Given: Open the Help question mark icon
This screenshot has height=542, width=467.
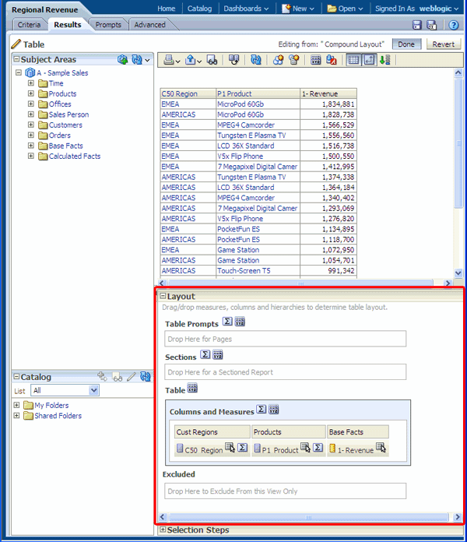Looking at the screenshot, I should coord(454,25).
